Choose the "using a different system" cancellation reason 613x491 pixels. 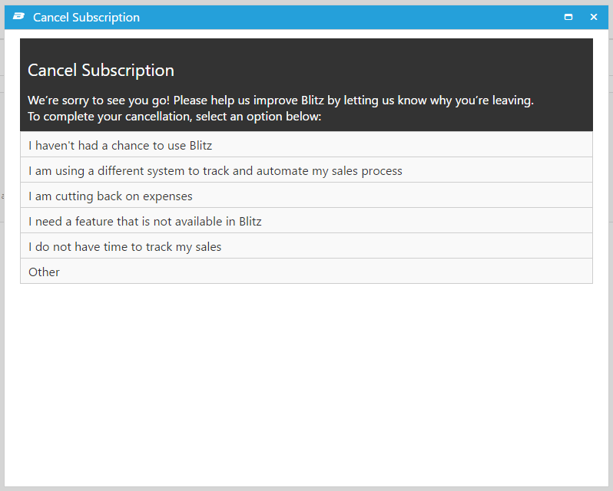pyautogui.click(x=215, y=170)
